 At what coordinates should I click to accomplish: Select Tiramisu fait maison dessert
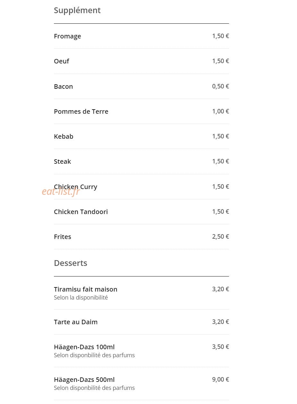tap(141, 293)
